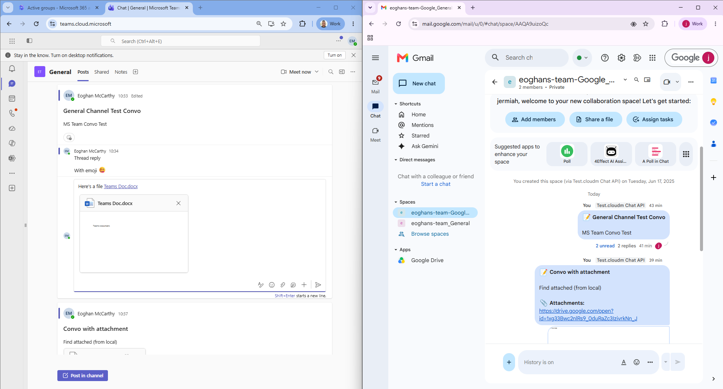This screenshot has height=389, width=723.
Task: Switch to the Posts tab
Action: pyautogui.click(x=83, y=72)
